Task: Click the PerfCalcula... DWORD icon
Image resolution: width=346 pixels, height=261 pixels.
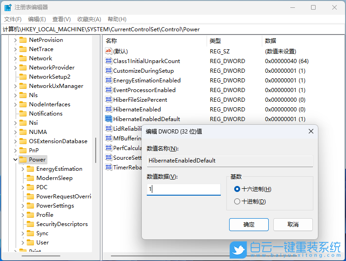Action: click(108, 148)
